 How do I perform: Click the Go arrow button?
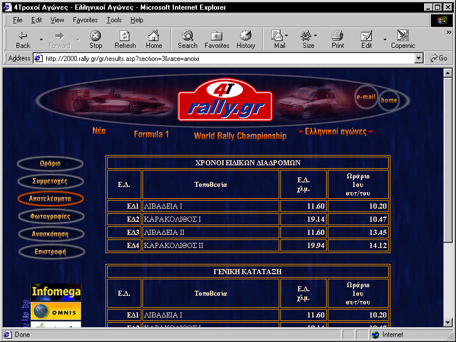(x=438, y=58)
